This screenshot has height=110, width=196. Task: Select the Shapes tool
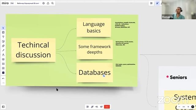pyautogui.click(x=3, y=46)
